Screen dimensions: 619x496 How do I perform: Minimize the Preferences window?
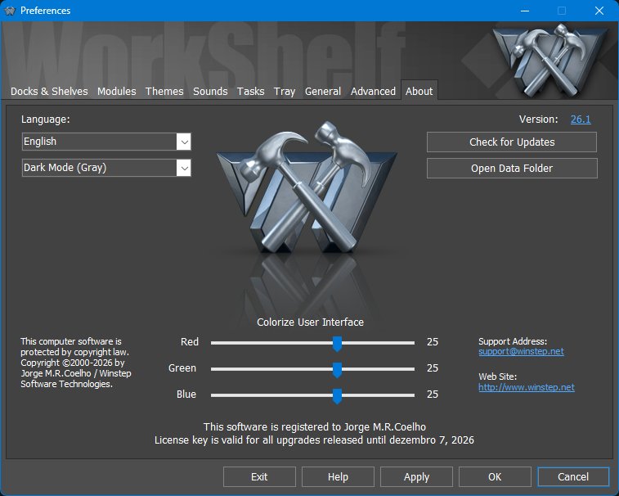pyautogui.click(x=525, y=11)
